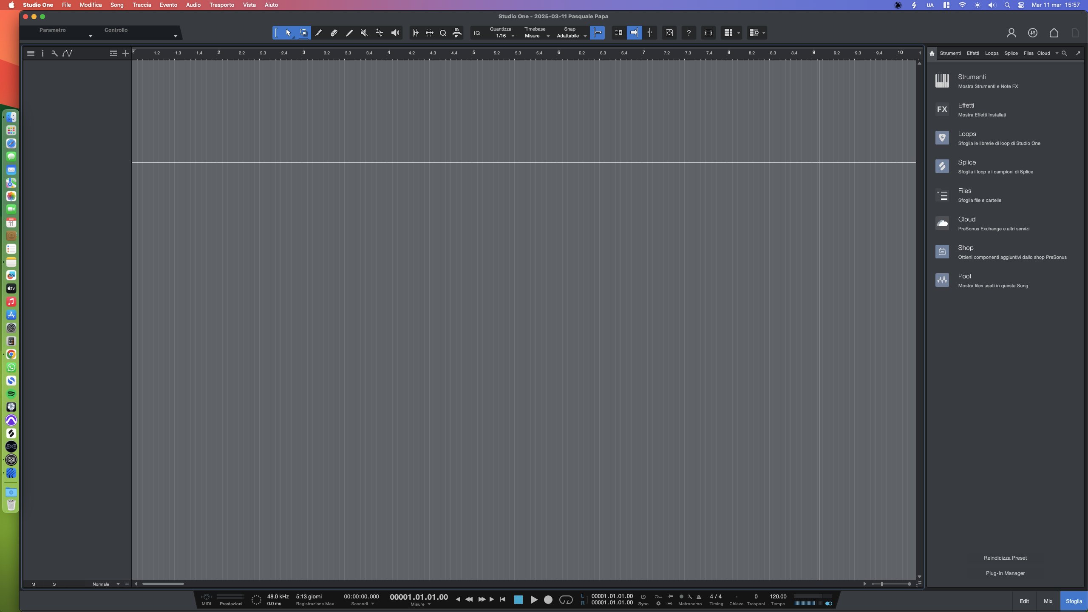This screenshot has width=1088, height=612.
Task: Open the Strumenti piano keys entry
Action: tap(942, 81)
